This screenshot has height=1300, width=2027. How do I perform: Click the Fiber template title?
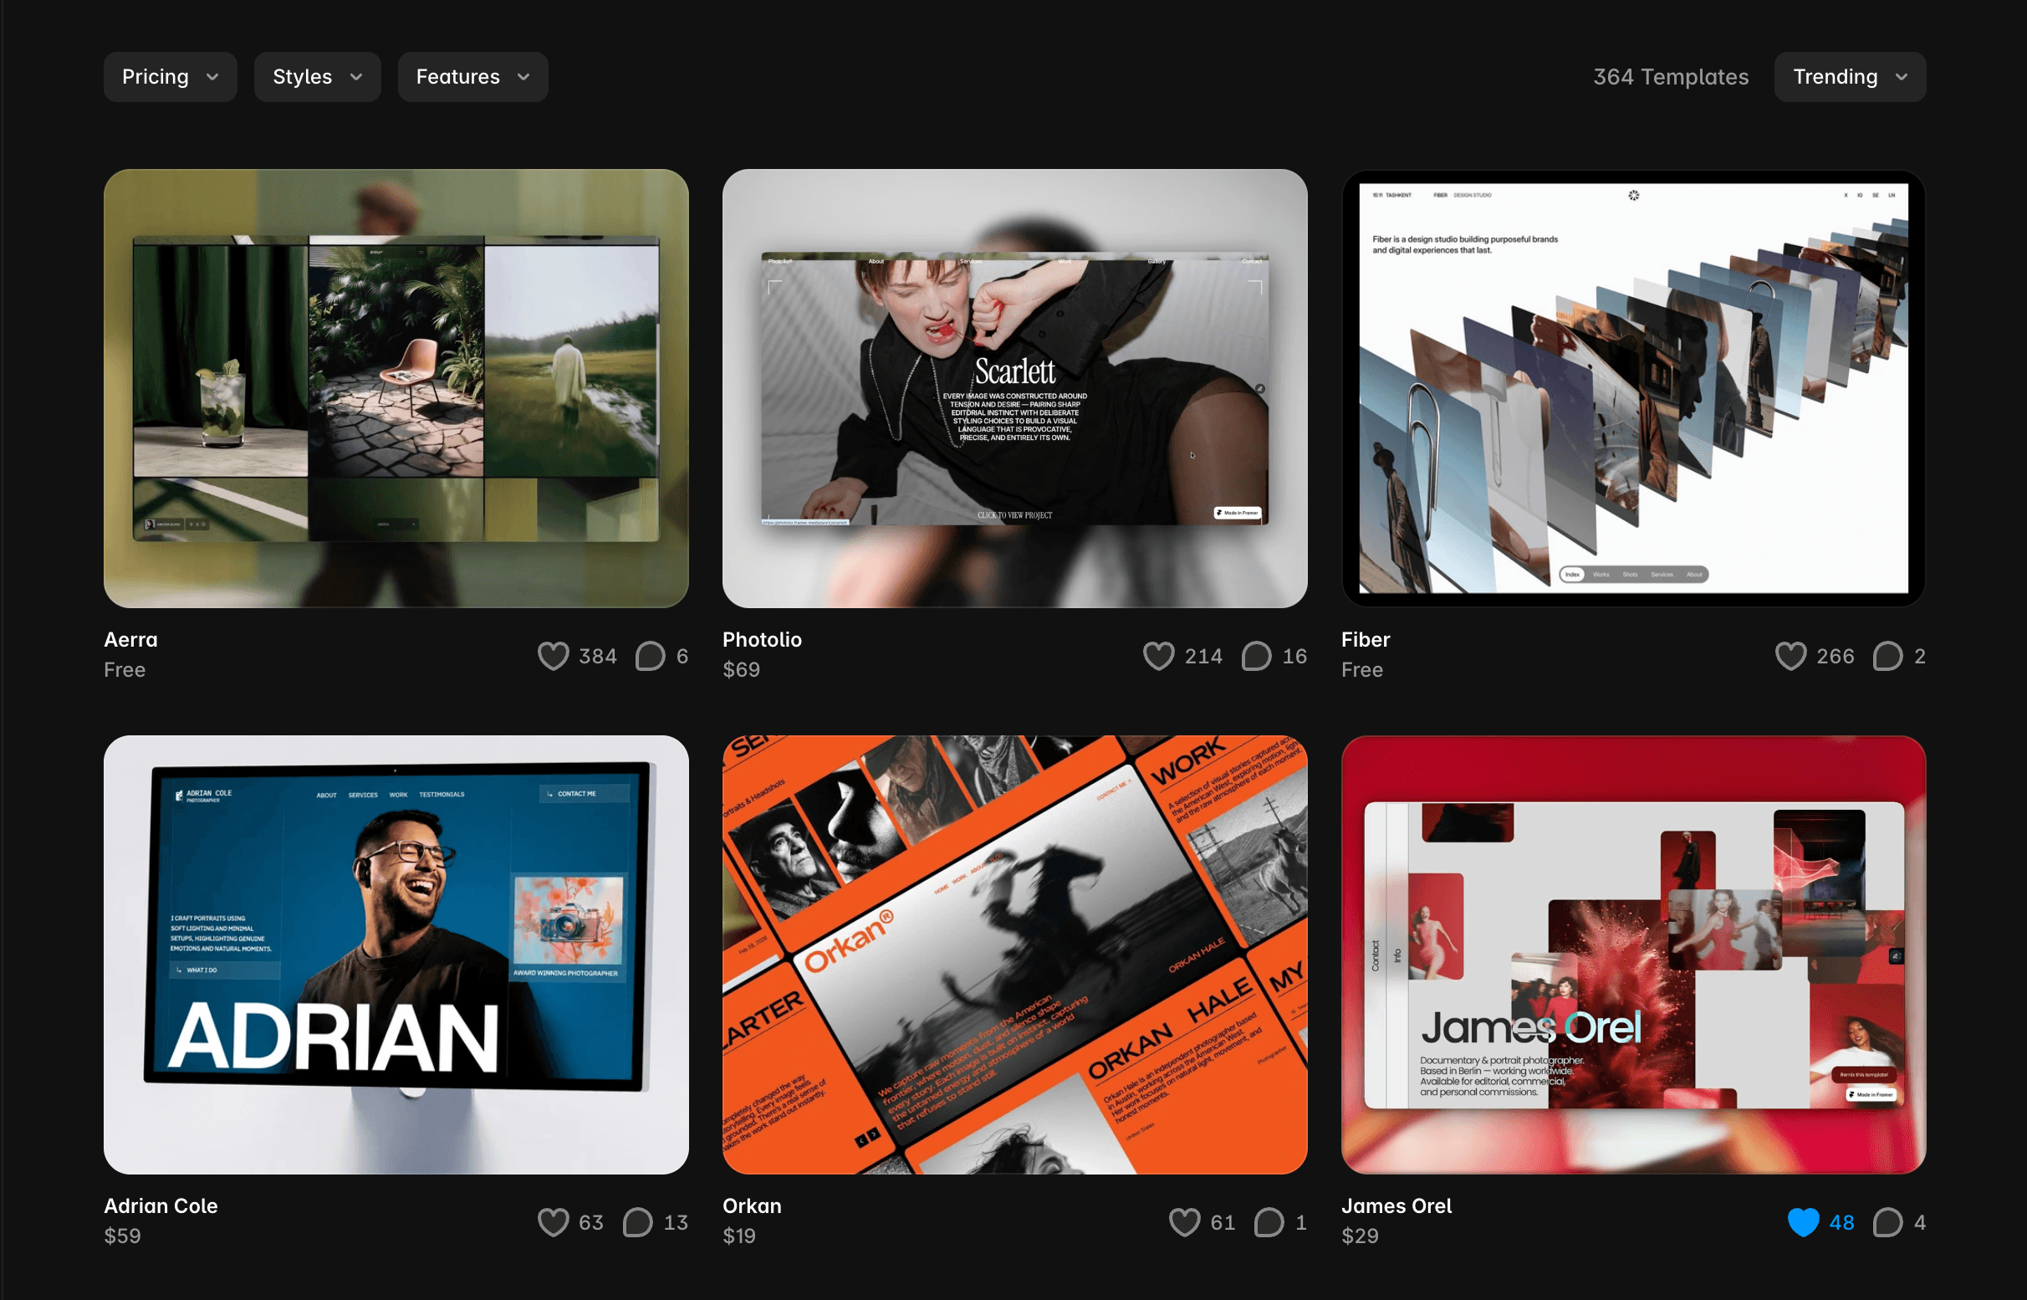pos(1366,640)
